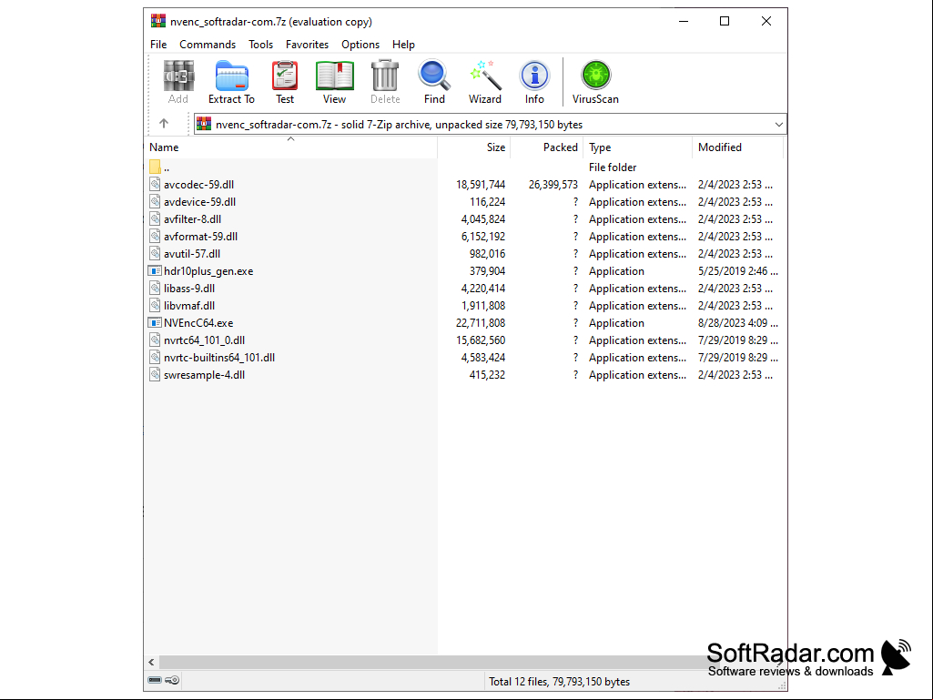This screenshot has width=933, height=700.
Task: Select avformat-59.dll file name
Action: (x=201, y=237)
